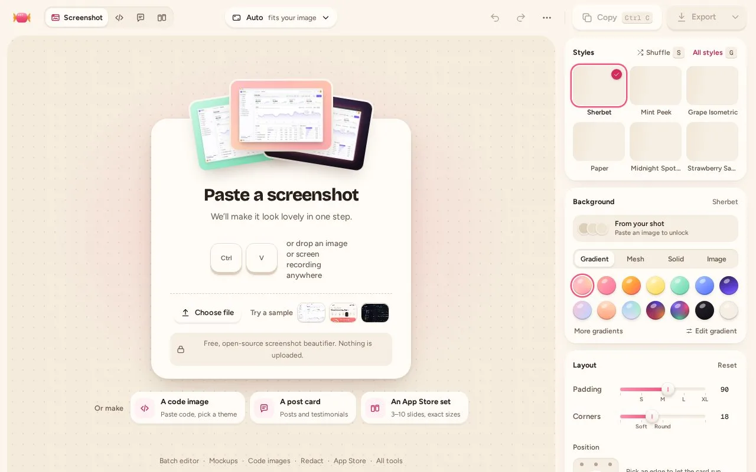Click the Ctrl key cap
This screenshot has height=472, width=756.
coord(226,258)
